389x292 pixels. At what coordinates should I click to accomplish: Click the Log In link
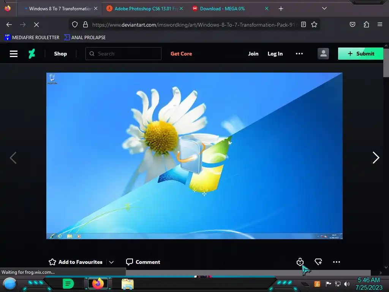click(x=275, y=54)
